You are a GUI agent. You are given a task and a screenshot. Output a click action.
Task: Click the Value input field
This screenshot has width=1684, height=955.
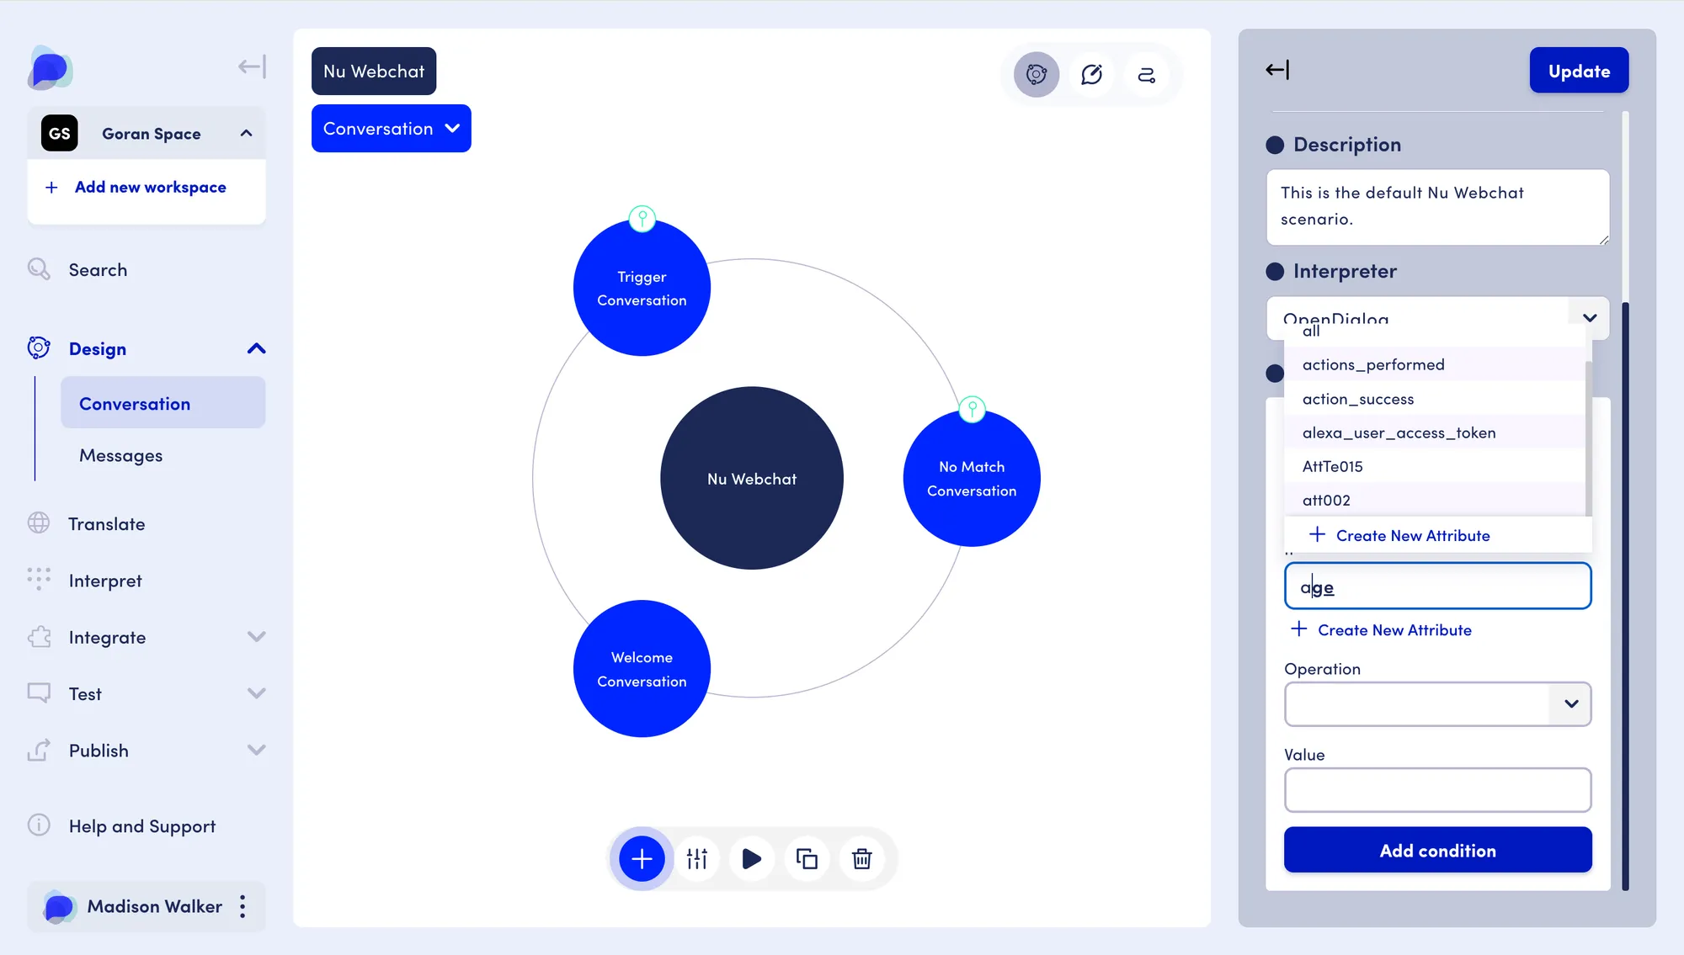(x=1437, y=789)
